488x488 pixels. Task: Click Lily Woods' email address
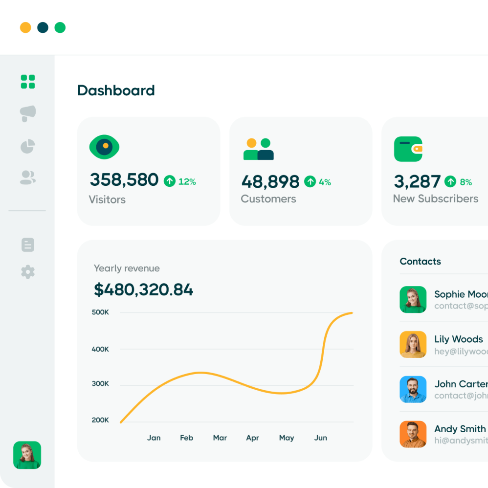[461, 352]
